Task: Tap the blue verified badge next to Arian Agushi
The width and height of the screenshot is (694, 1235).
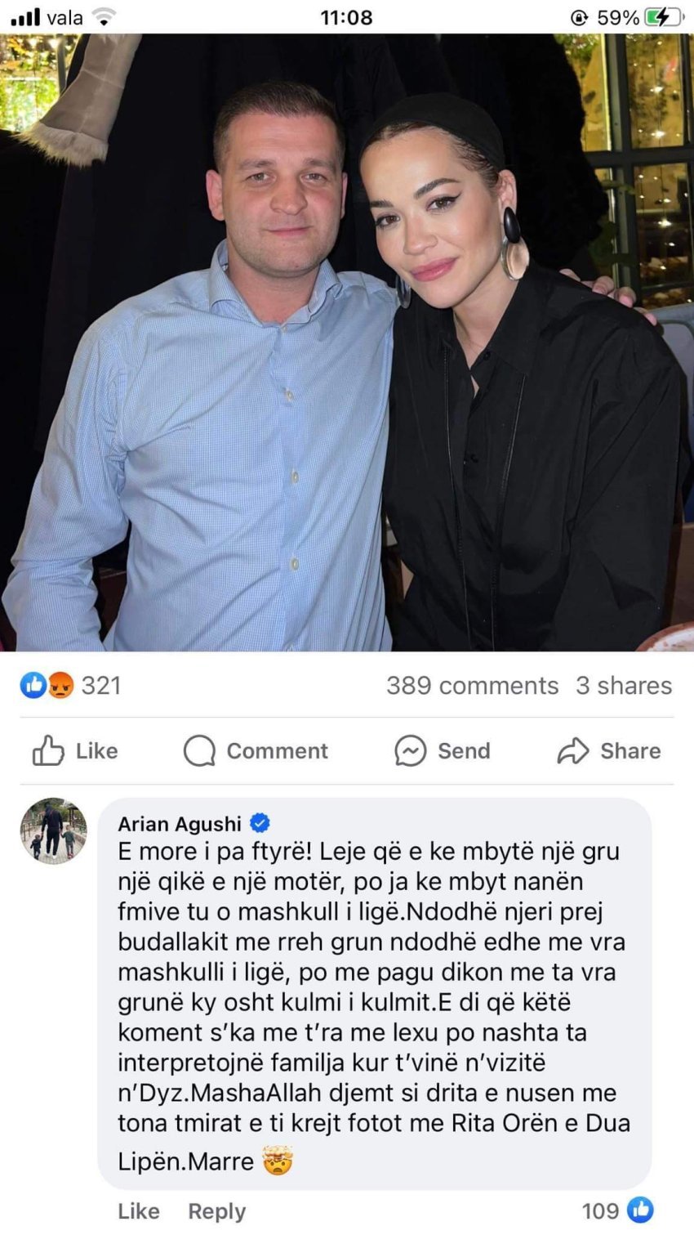Action: coord(260,822)
